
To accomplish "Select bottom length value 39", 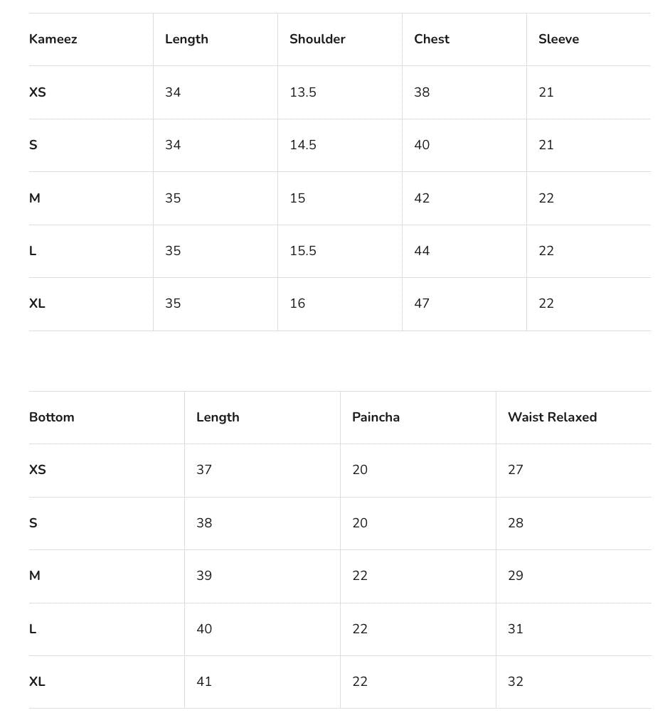I will (204, 576).
